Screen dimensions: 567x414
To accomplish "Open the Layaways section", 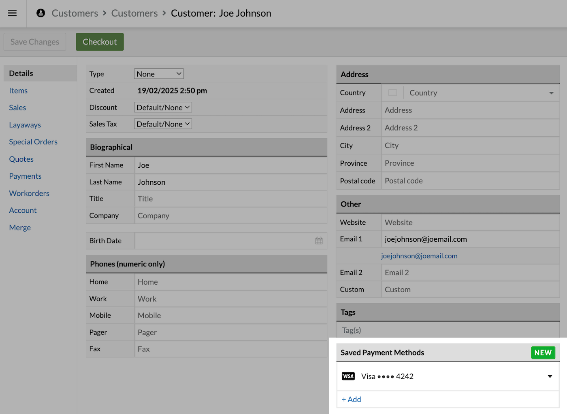I will coord(25,125).
